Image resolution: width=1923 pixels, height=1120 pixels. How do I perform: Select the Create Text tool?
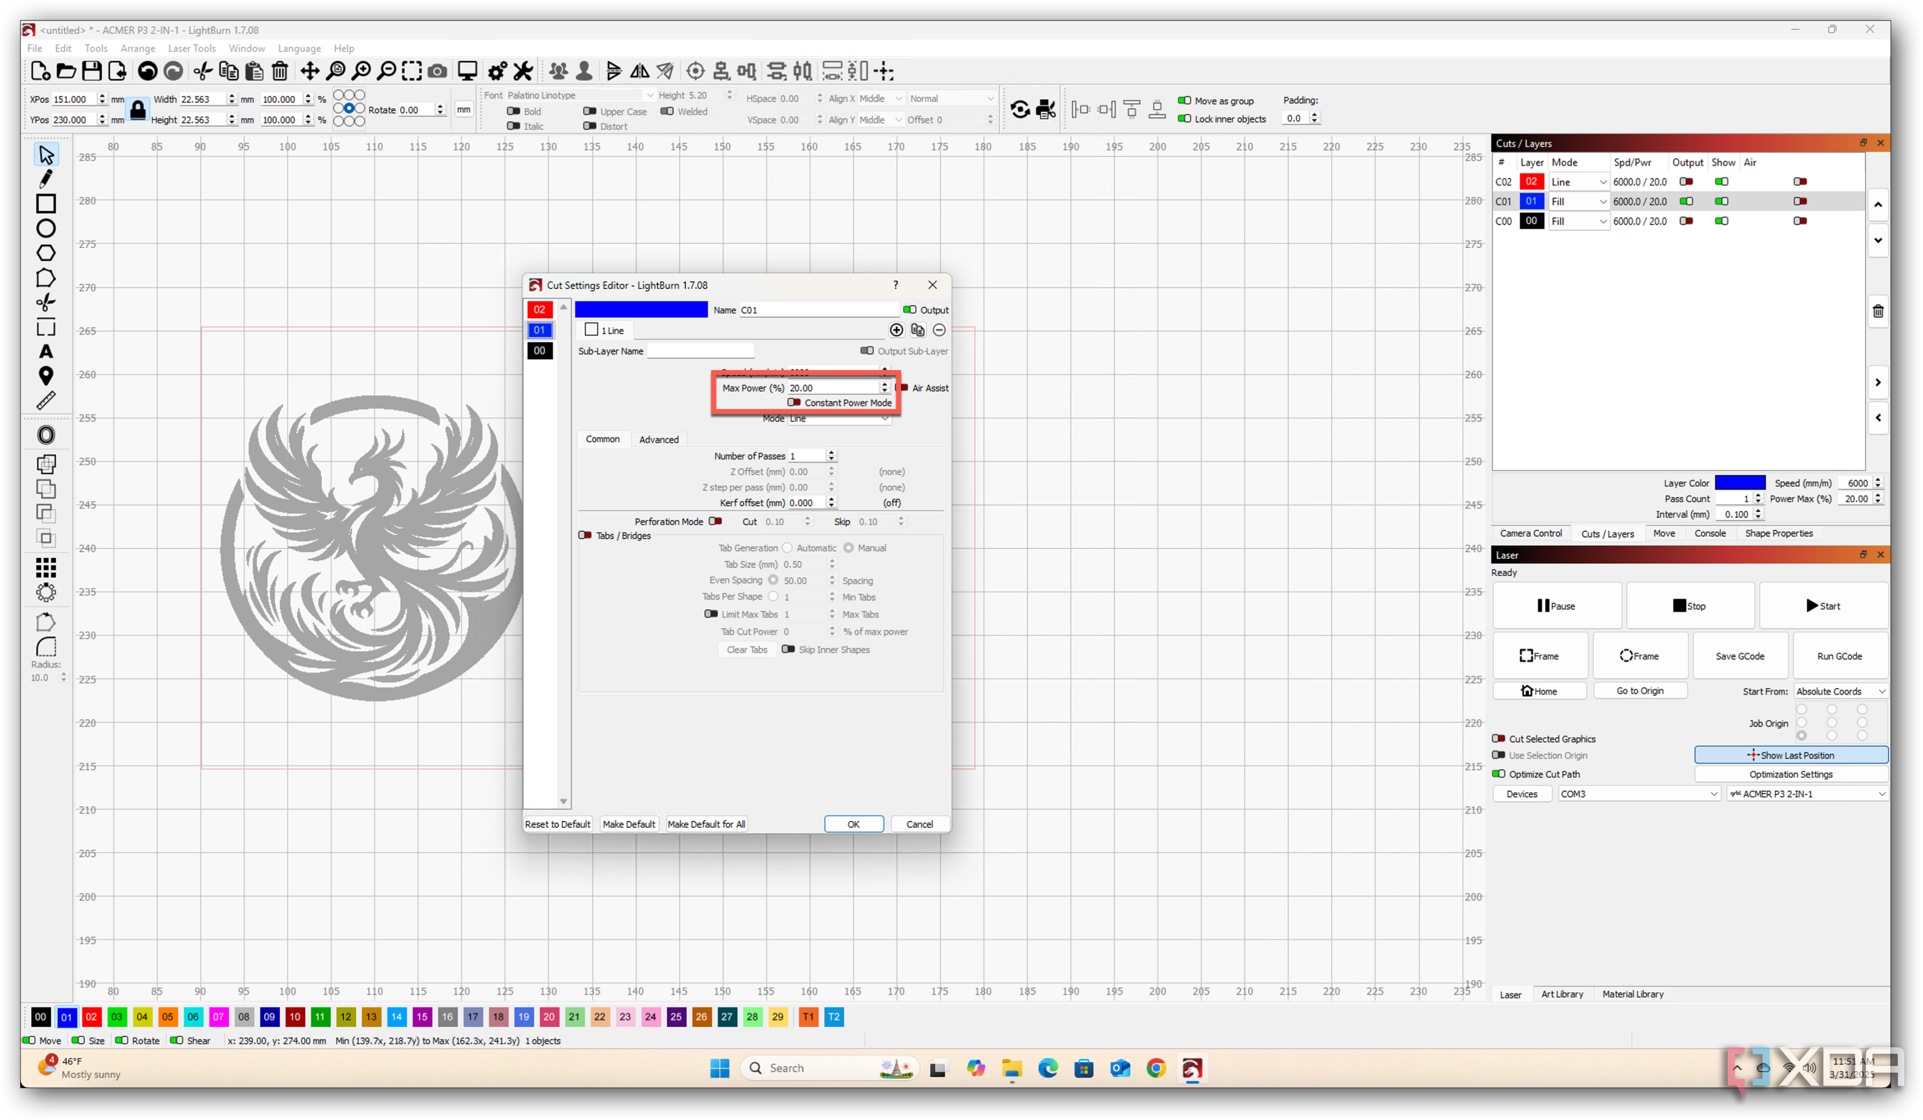46,352
